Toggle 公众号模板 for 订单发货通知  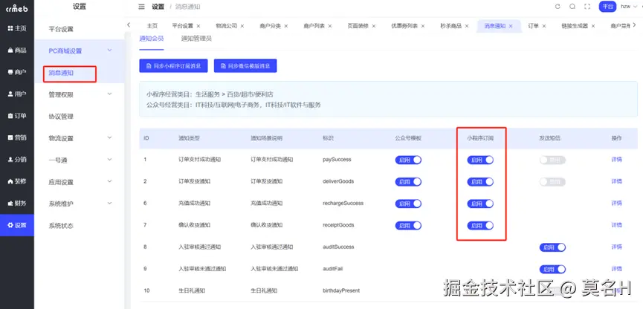pyautogui.click(x=408, y=181)
